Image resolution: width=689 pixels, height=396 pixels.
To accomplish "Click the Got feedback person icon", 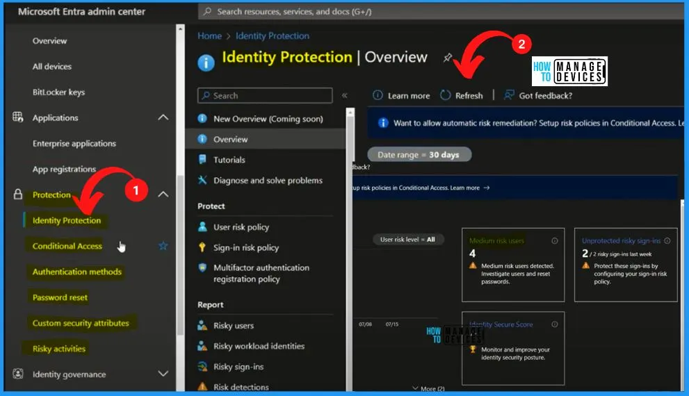I will coord(508,95).
